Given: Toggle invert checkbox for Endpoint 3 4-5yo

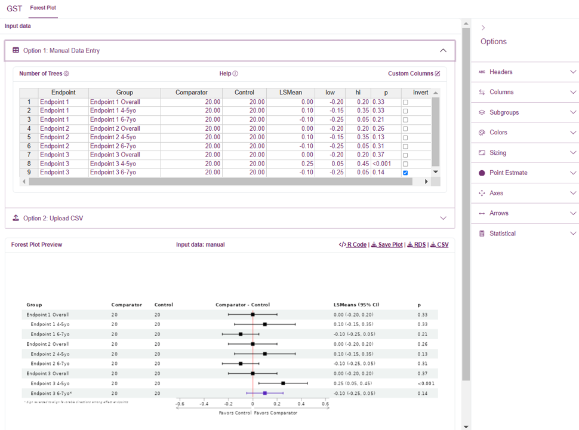Looking at the screenshot, I should pos(405,164).
